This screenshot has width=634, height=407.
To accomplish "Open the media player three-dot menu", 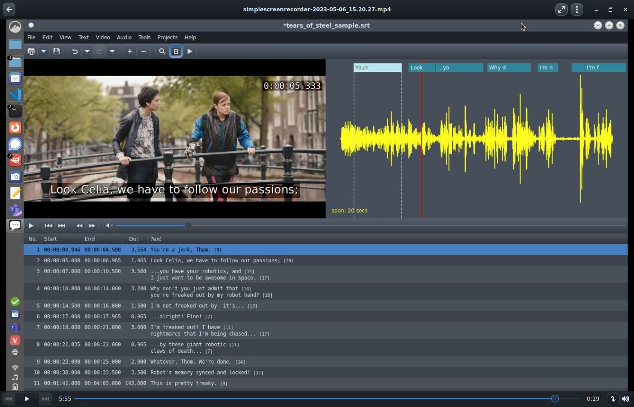I will pos(577,9).
